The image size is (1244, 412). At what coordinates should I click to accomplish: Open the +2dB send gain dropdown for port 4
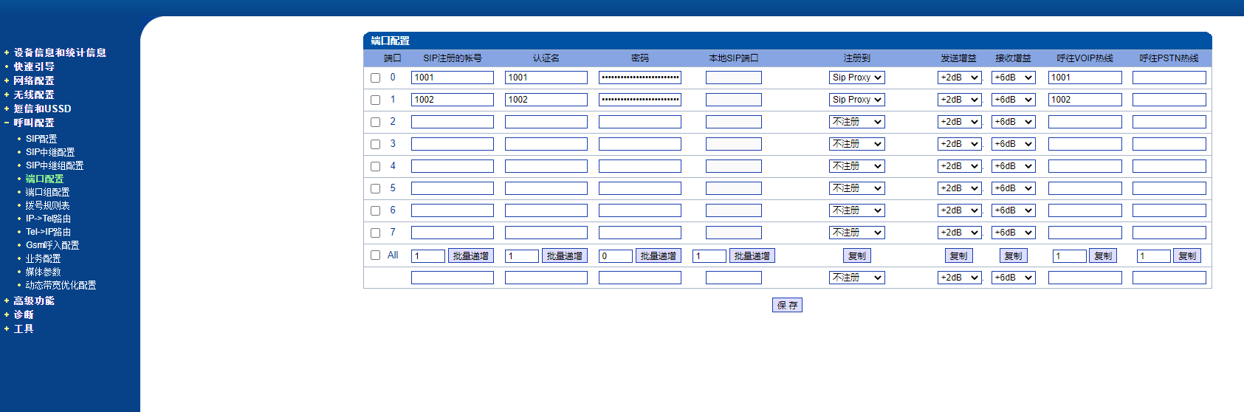960,166
